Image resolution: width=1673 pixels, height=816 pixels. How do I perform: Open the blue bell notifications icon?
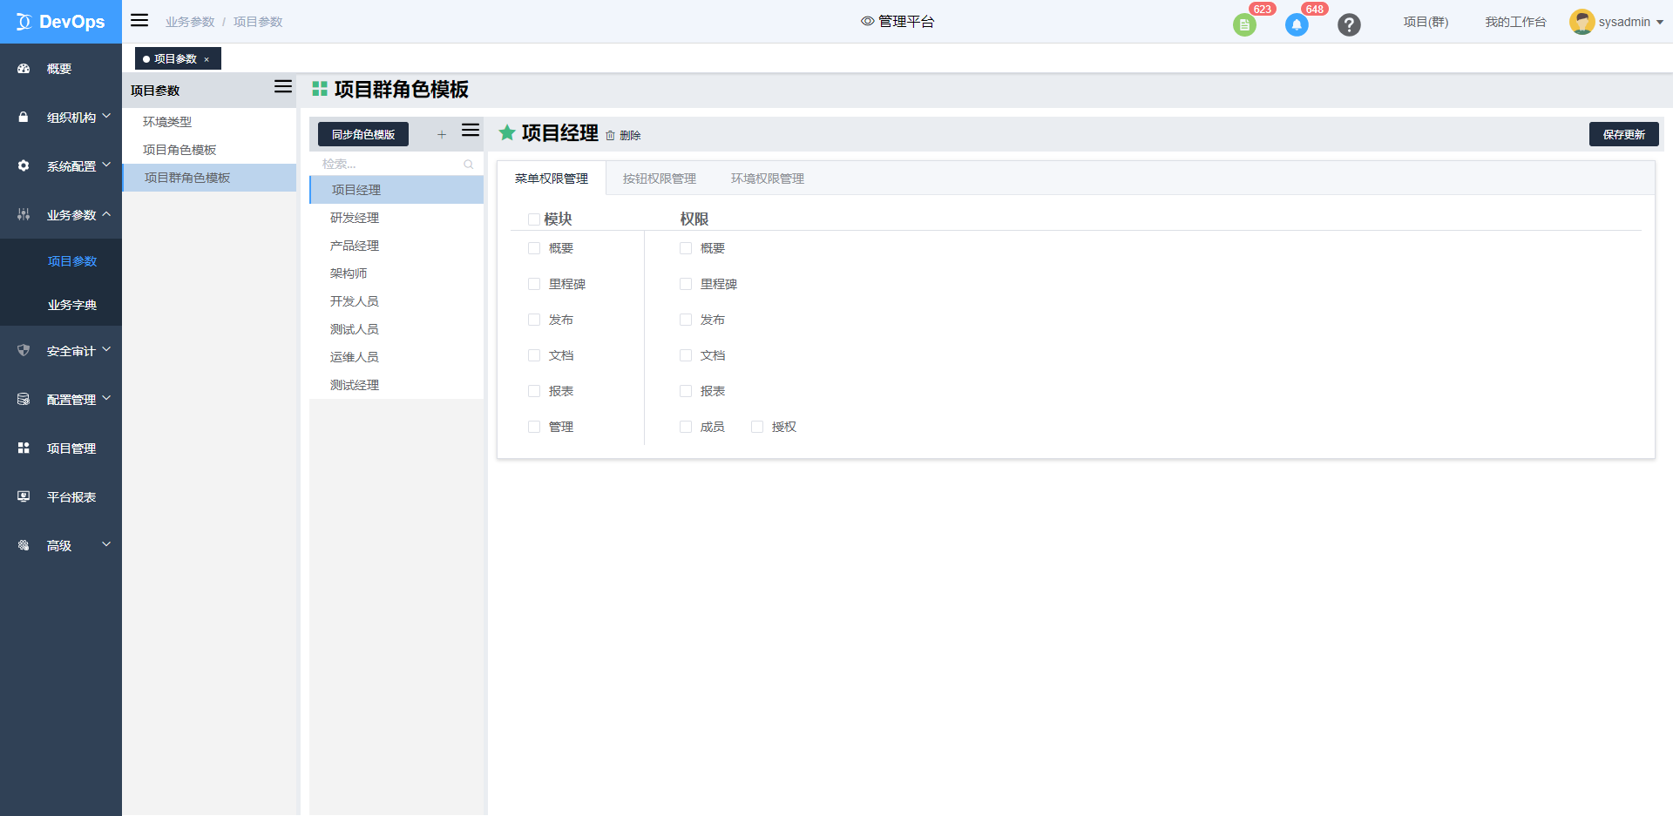click(x=1297, y=25)
